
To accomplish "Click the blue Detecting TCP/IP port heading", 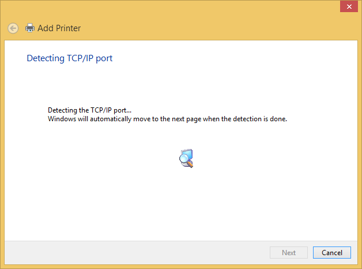I will point(70,58).
